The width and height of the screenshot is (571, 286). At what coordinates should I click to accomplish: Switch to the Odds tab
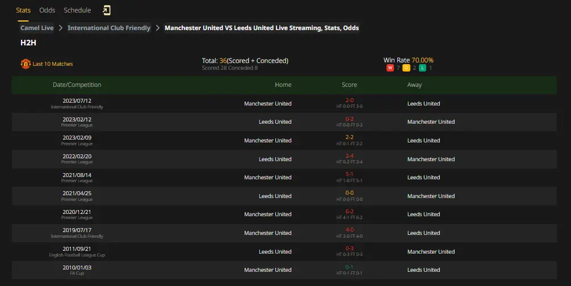[x=47, y=10]
